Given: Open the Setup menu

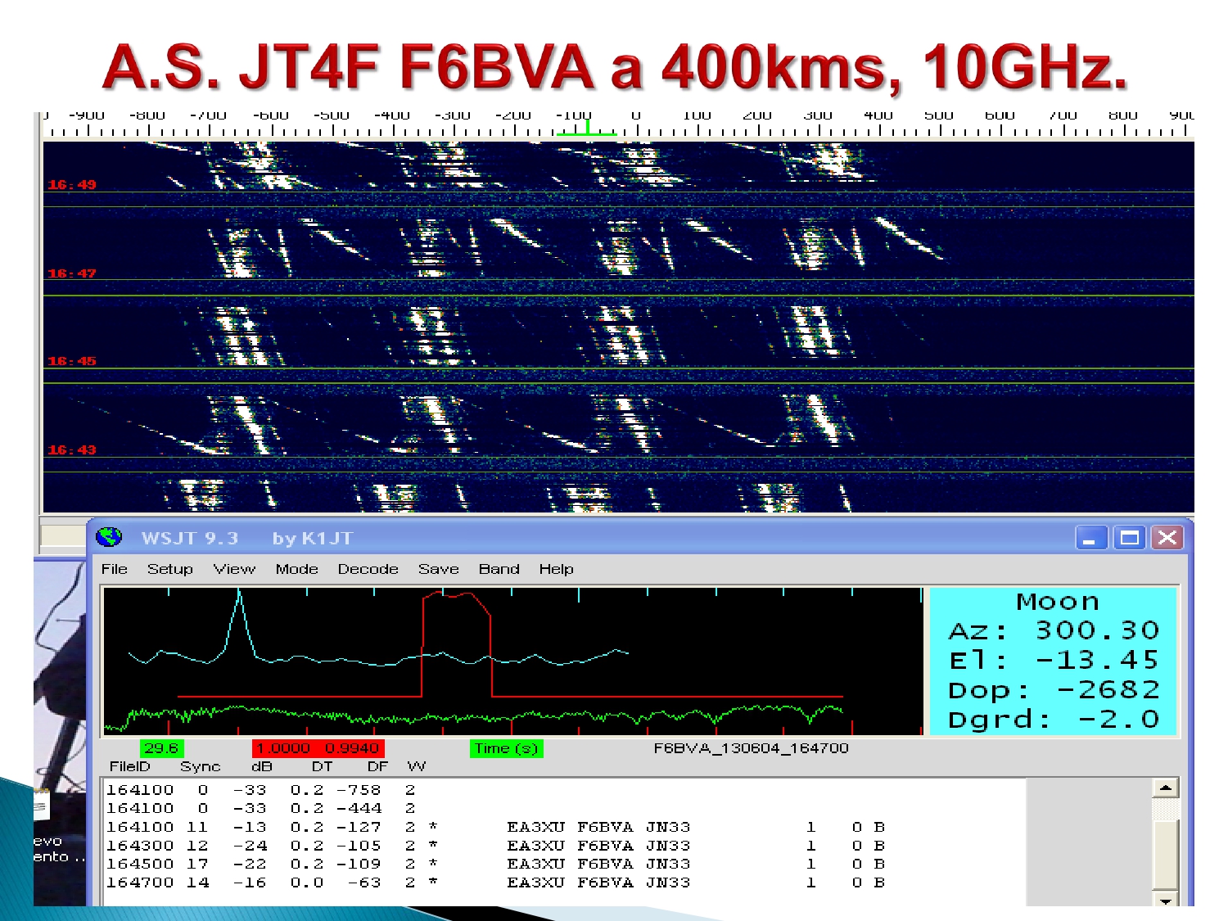Looking at the screenshot, I should pyautogui.click(x=169, y=569).
